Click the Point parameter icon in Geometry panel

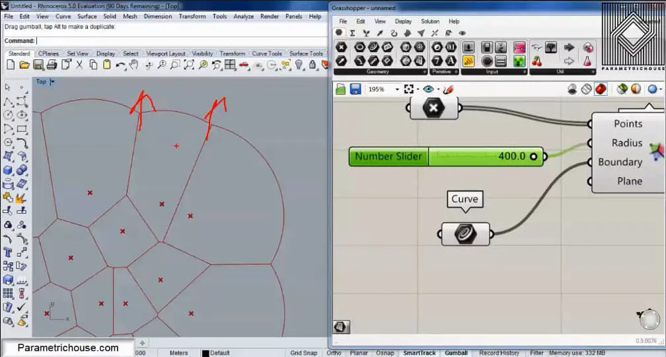(x=342, y=47)
